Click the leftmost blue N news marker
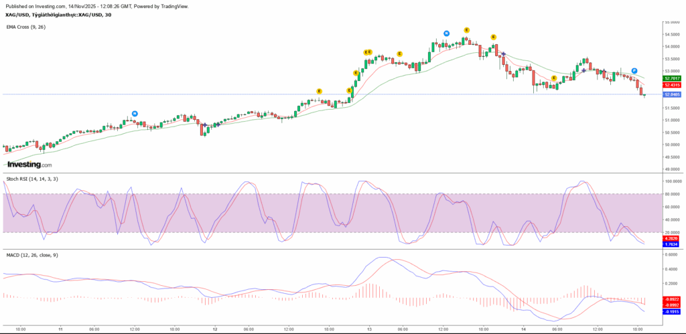Screen dimensions: 686x334 135,114
